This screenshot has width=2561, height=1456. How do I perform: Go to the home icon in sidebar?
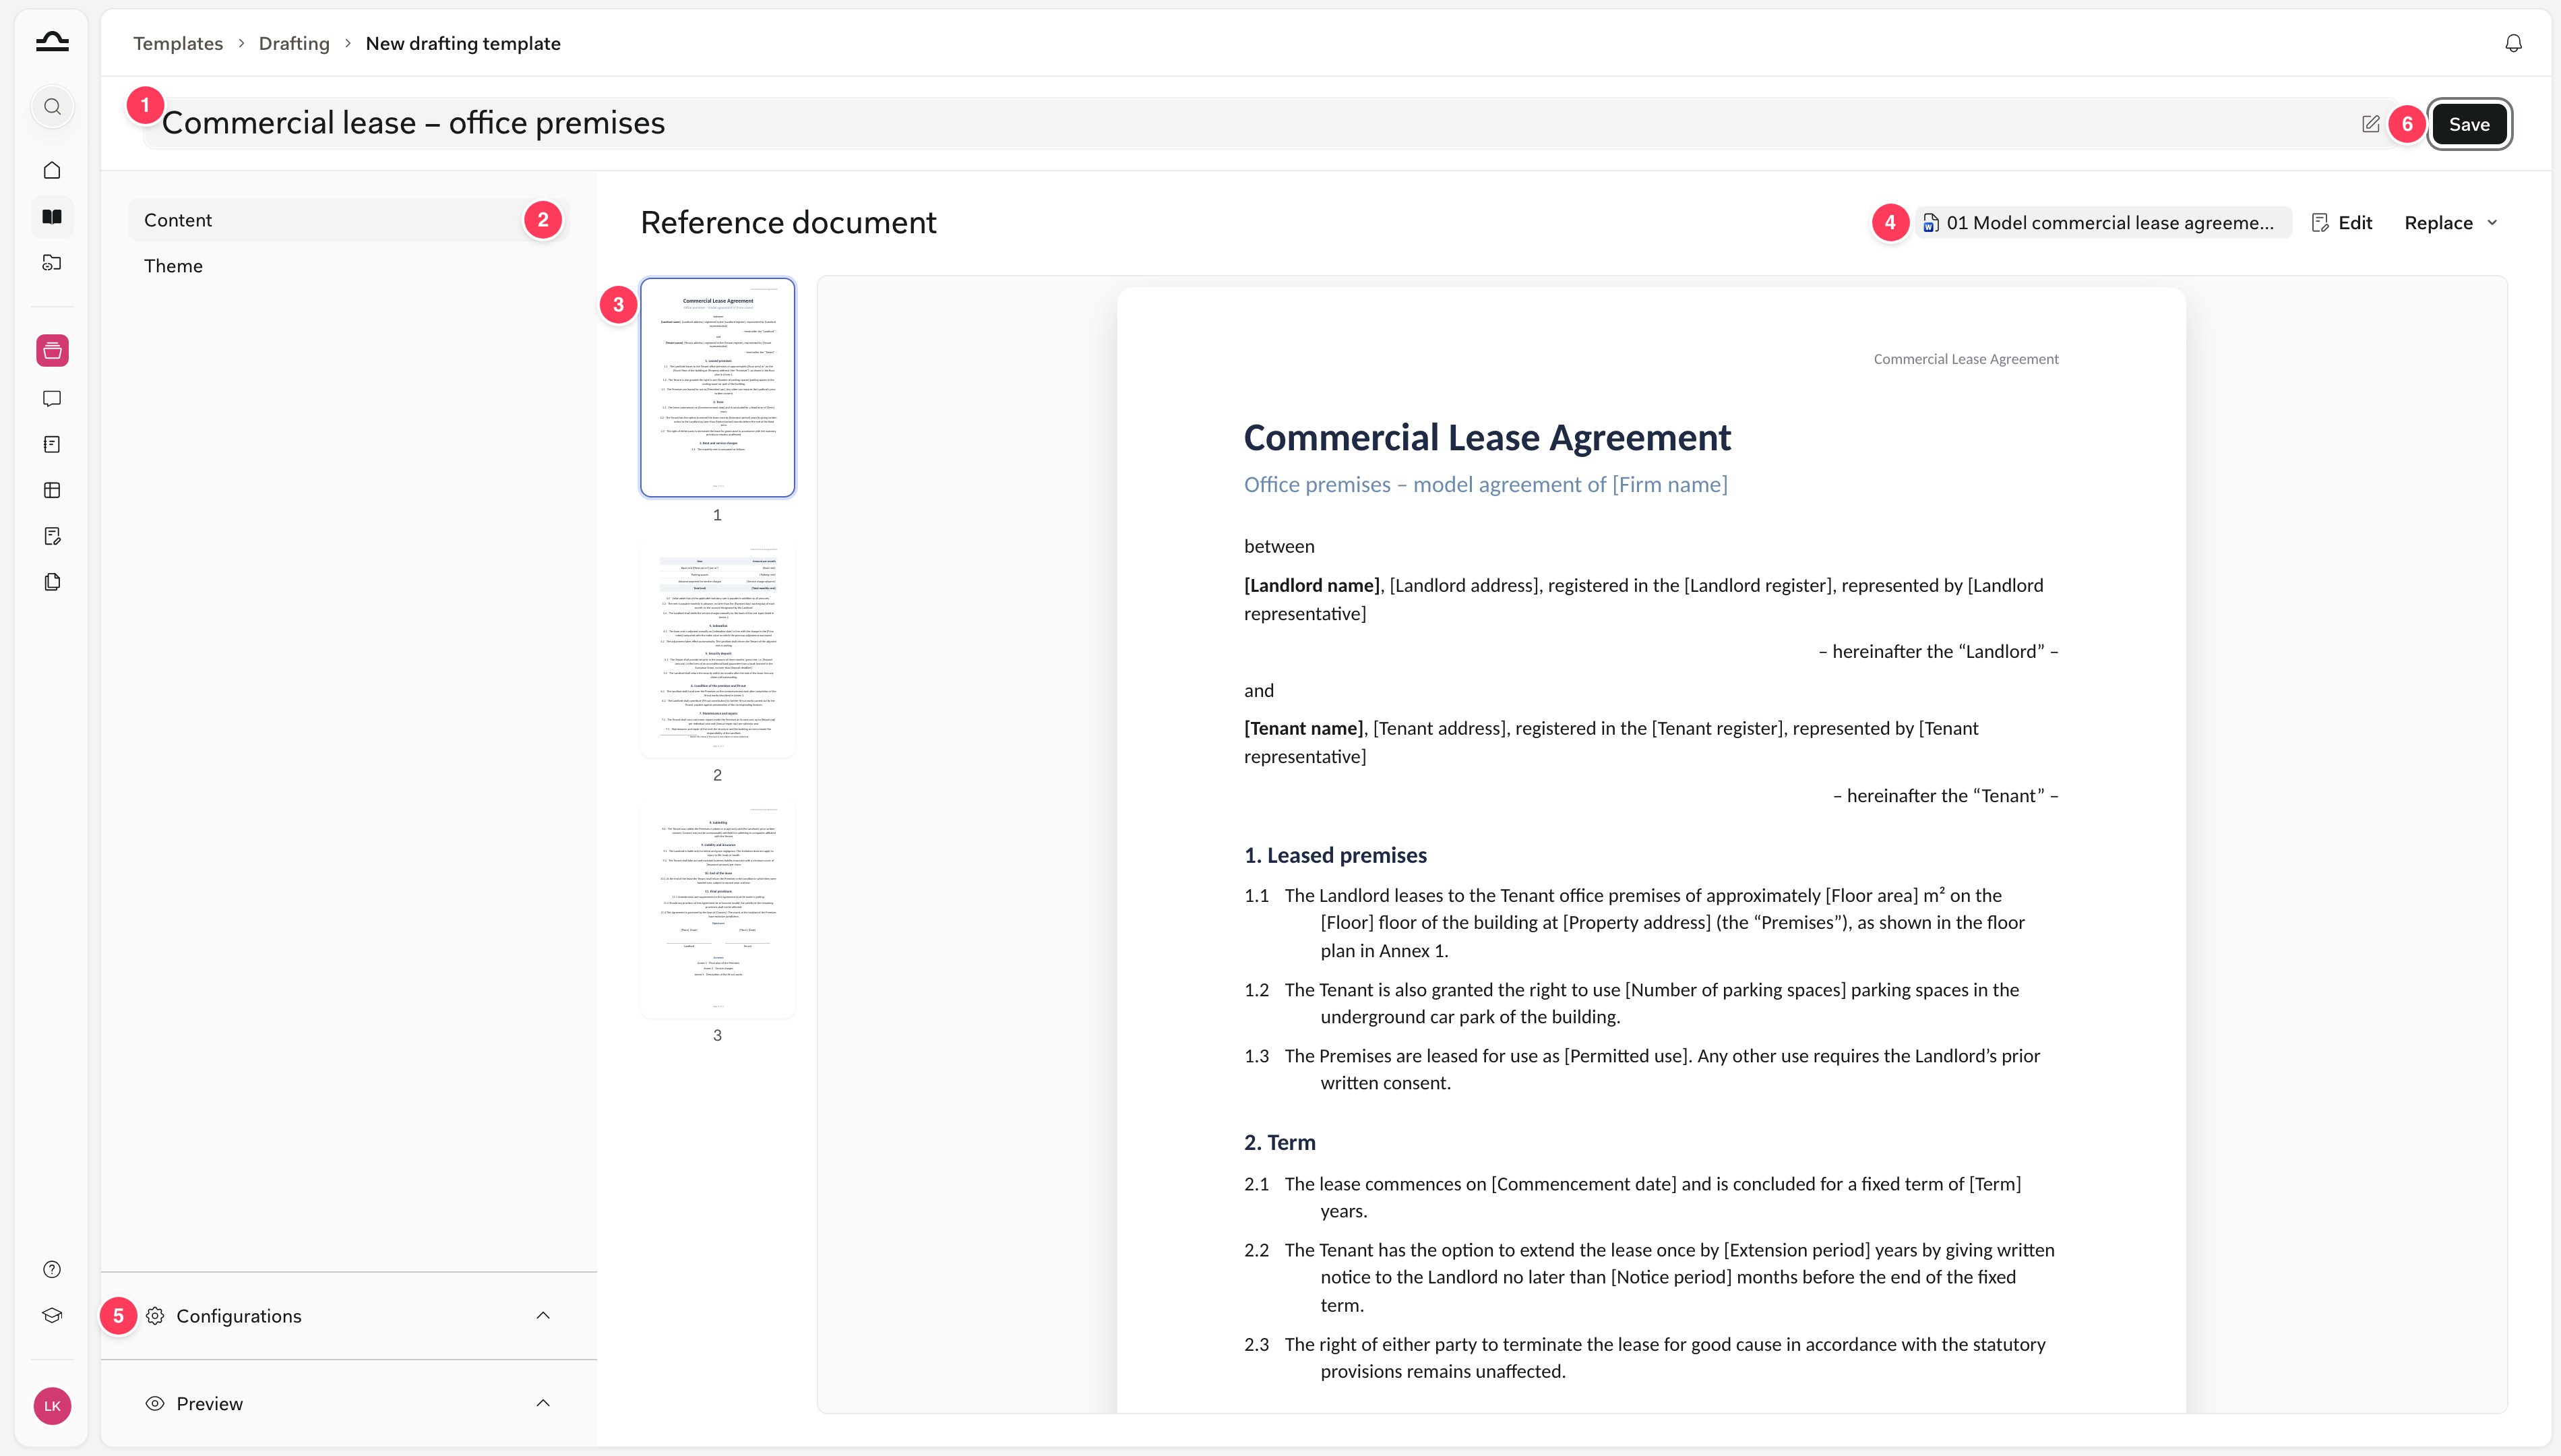52,170
